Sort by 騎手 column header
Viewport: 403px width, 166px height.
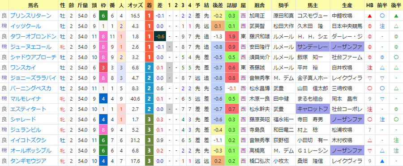click(284, 5)
